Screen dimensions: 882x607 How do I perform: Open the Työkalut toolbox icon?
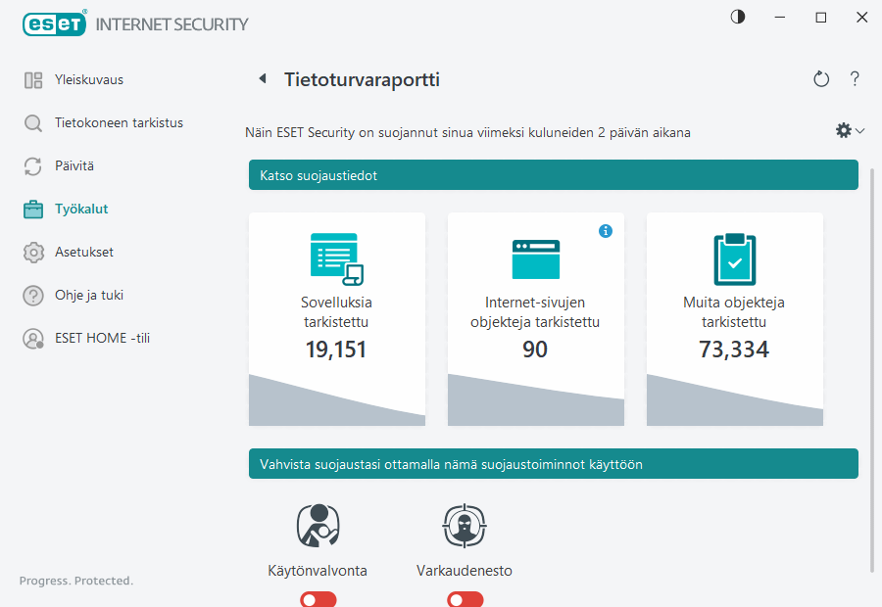pos(33,209)
